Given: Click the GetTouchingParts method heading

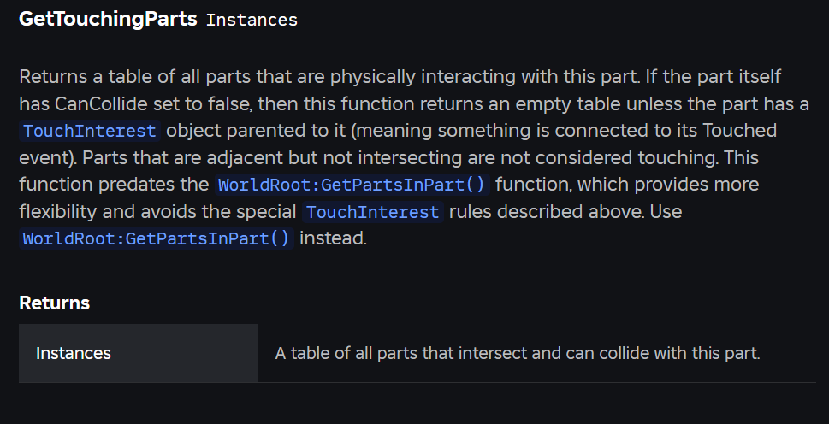Looking at the screenshot, I should 108,19.
